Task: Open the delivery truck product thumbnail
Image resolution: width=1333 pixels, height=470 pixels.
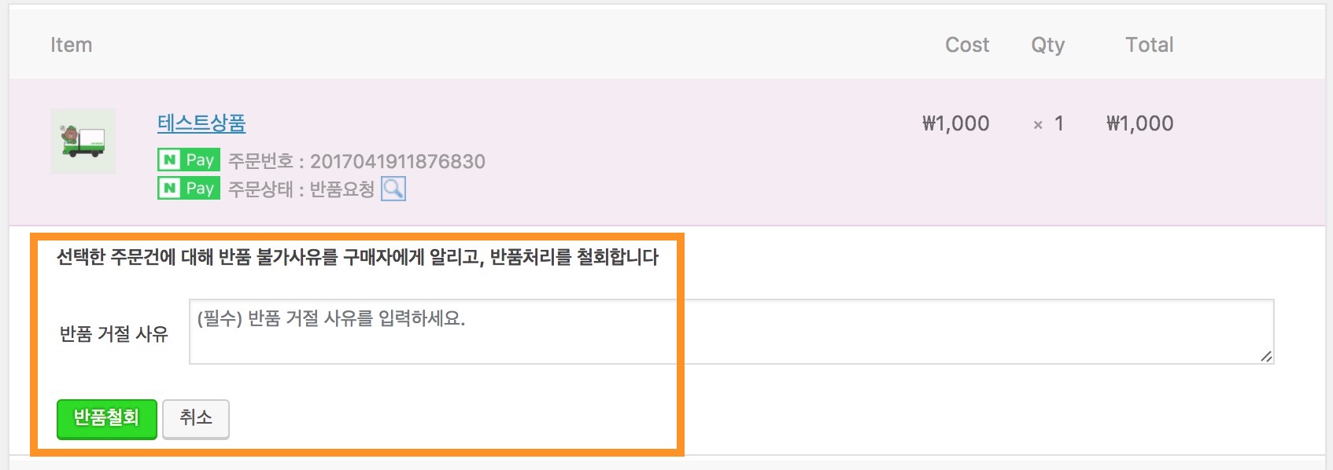Action: click(x=83, y=141)
